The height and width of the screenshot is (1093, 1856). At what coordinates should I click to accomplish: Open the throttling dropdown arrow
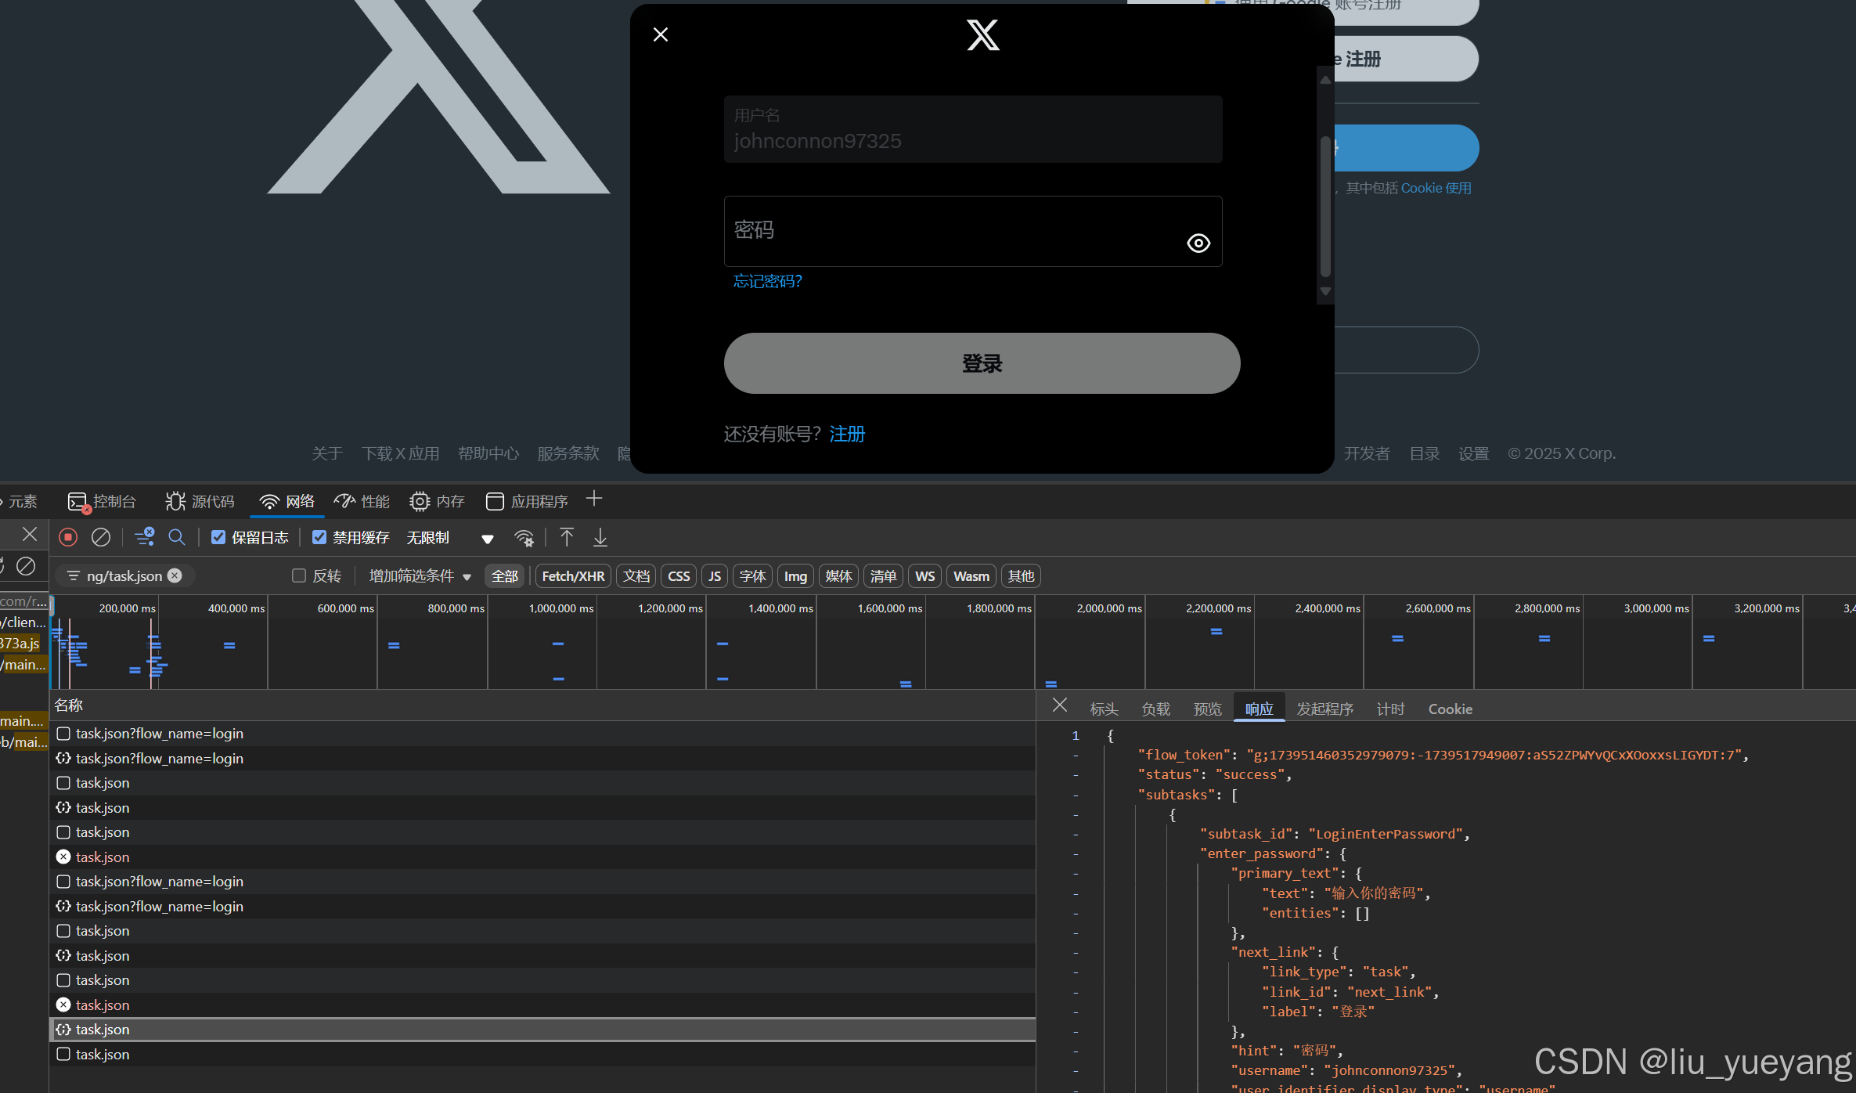tap(487, 539)
